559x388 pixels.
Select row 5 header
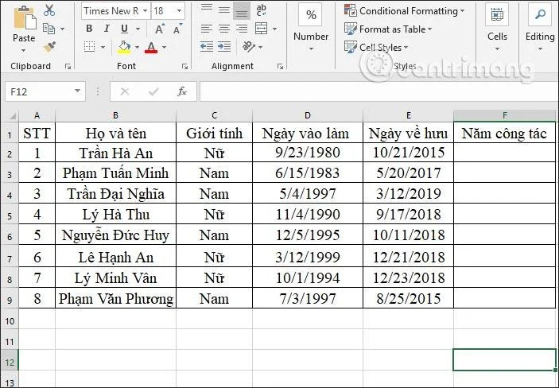tap(10, 215)
